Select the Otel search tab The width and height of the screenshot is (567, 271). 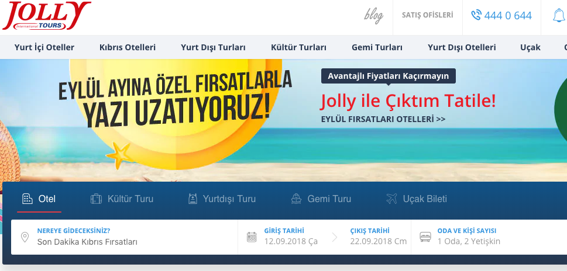click(x=39, y=199)
